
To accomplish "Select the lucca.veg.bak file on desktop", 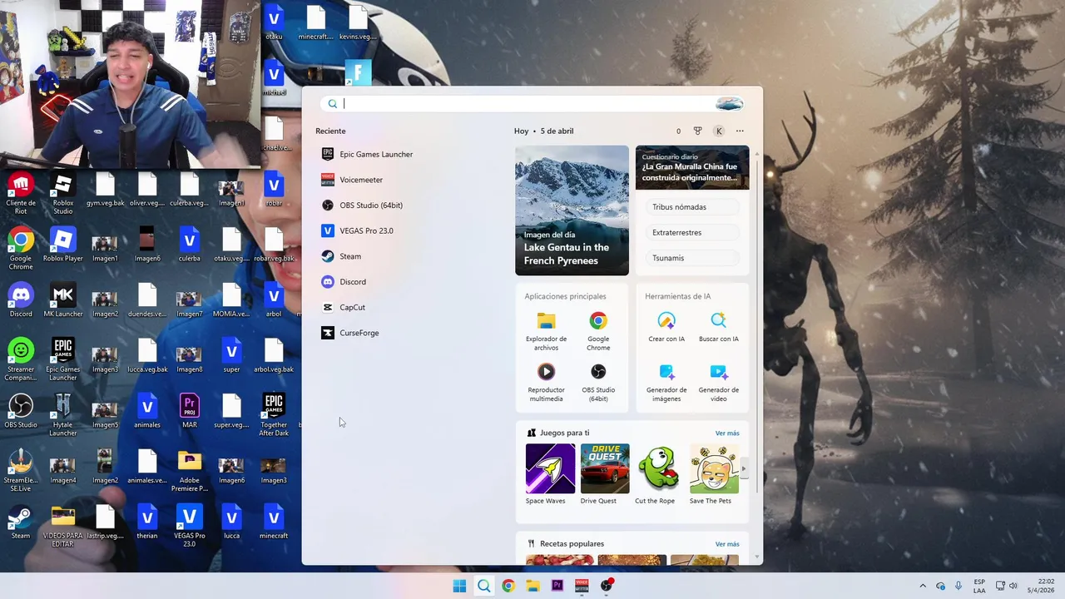I will click(x=147, y=355).
